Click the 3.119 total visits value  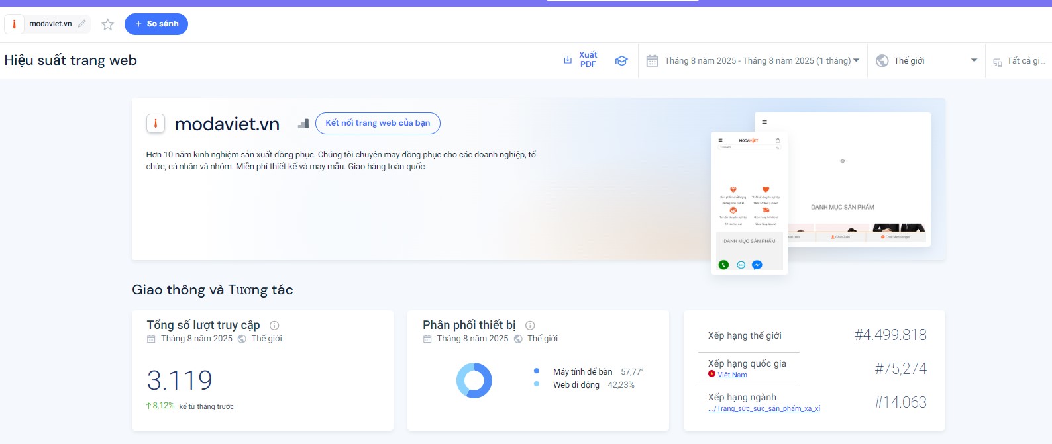point(180,380)
